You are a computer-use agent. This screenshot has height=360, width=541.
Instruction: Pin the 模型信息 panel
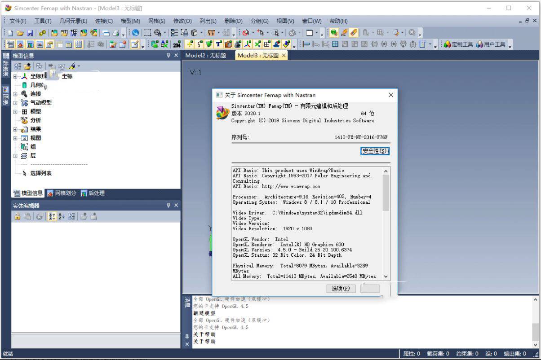[x=169, y=55]
